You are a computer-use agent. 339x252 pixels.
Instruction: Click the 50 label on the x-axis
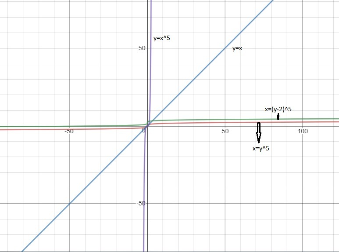[x=225, y=131]
